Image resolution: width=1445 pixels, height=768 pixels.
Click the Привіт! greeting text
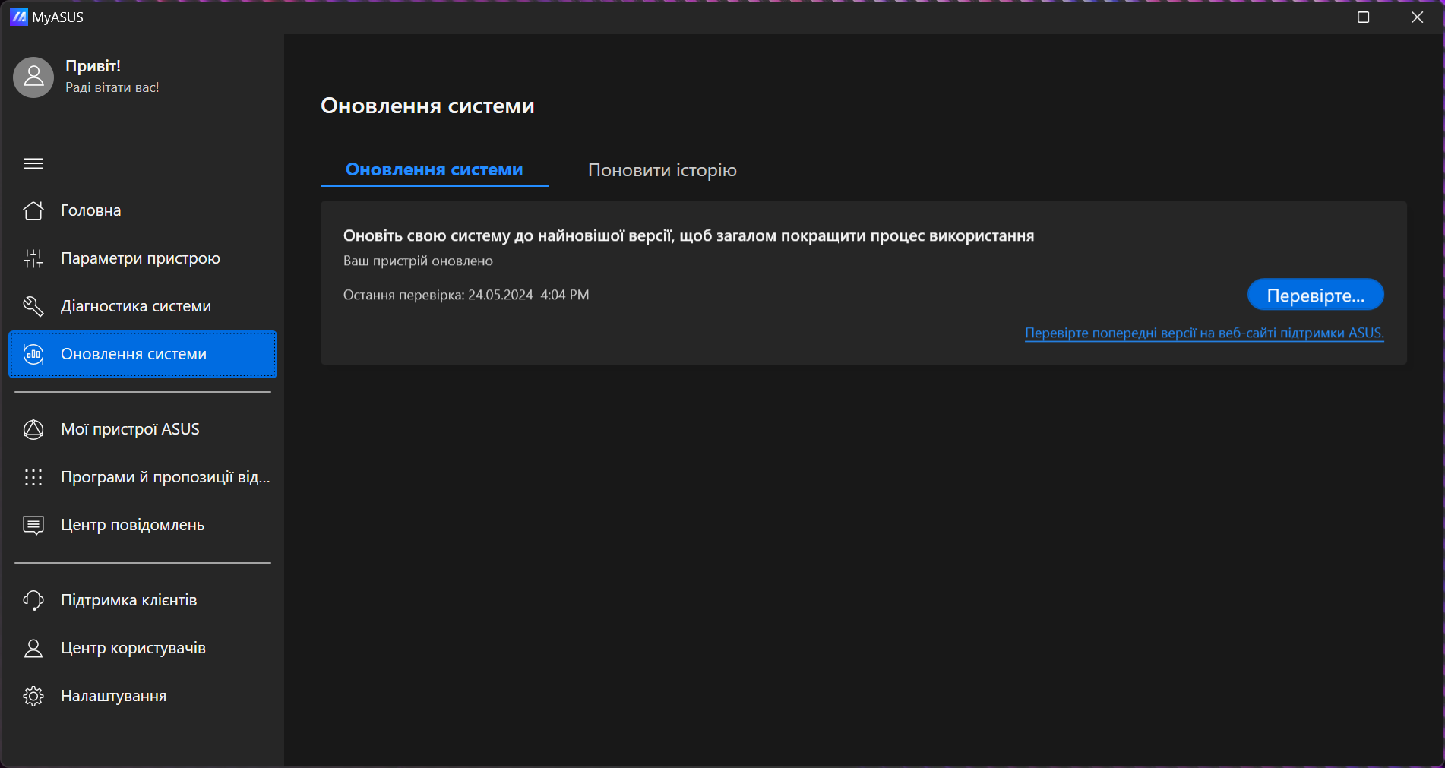click(93, 66)
